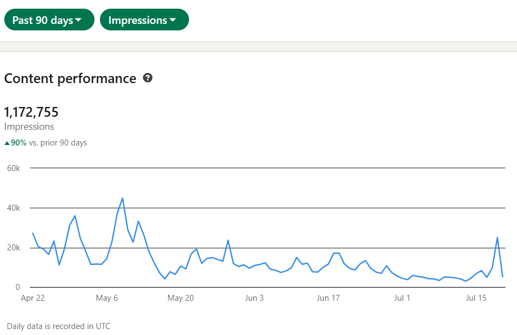
Task: Click the Content performance heading
Action: click(70, 79)
